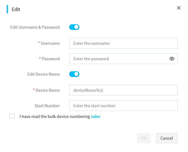Viewport: 188px width, 152px height.
Task: Click the Edit Username & Password label
Action: click(x=35, y=27)
